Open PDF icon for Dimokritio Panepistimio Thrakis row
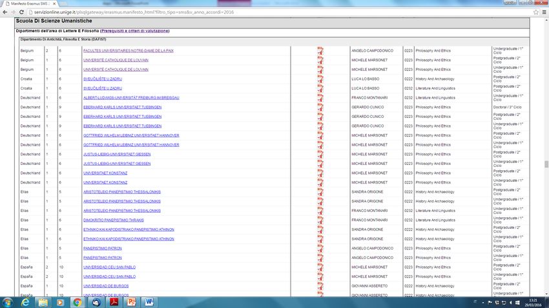 click(320, 220)
